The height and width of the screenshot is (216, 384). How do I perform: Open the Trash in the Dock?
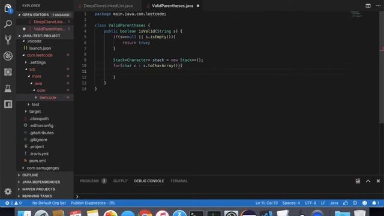coord(360,214)
